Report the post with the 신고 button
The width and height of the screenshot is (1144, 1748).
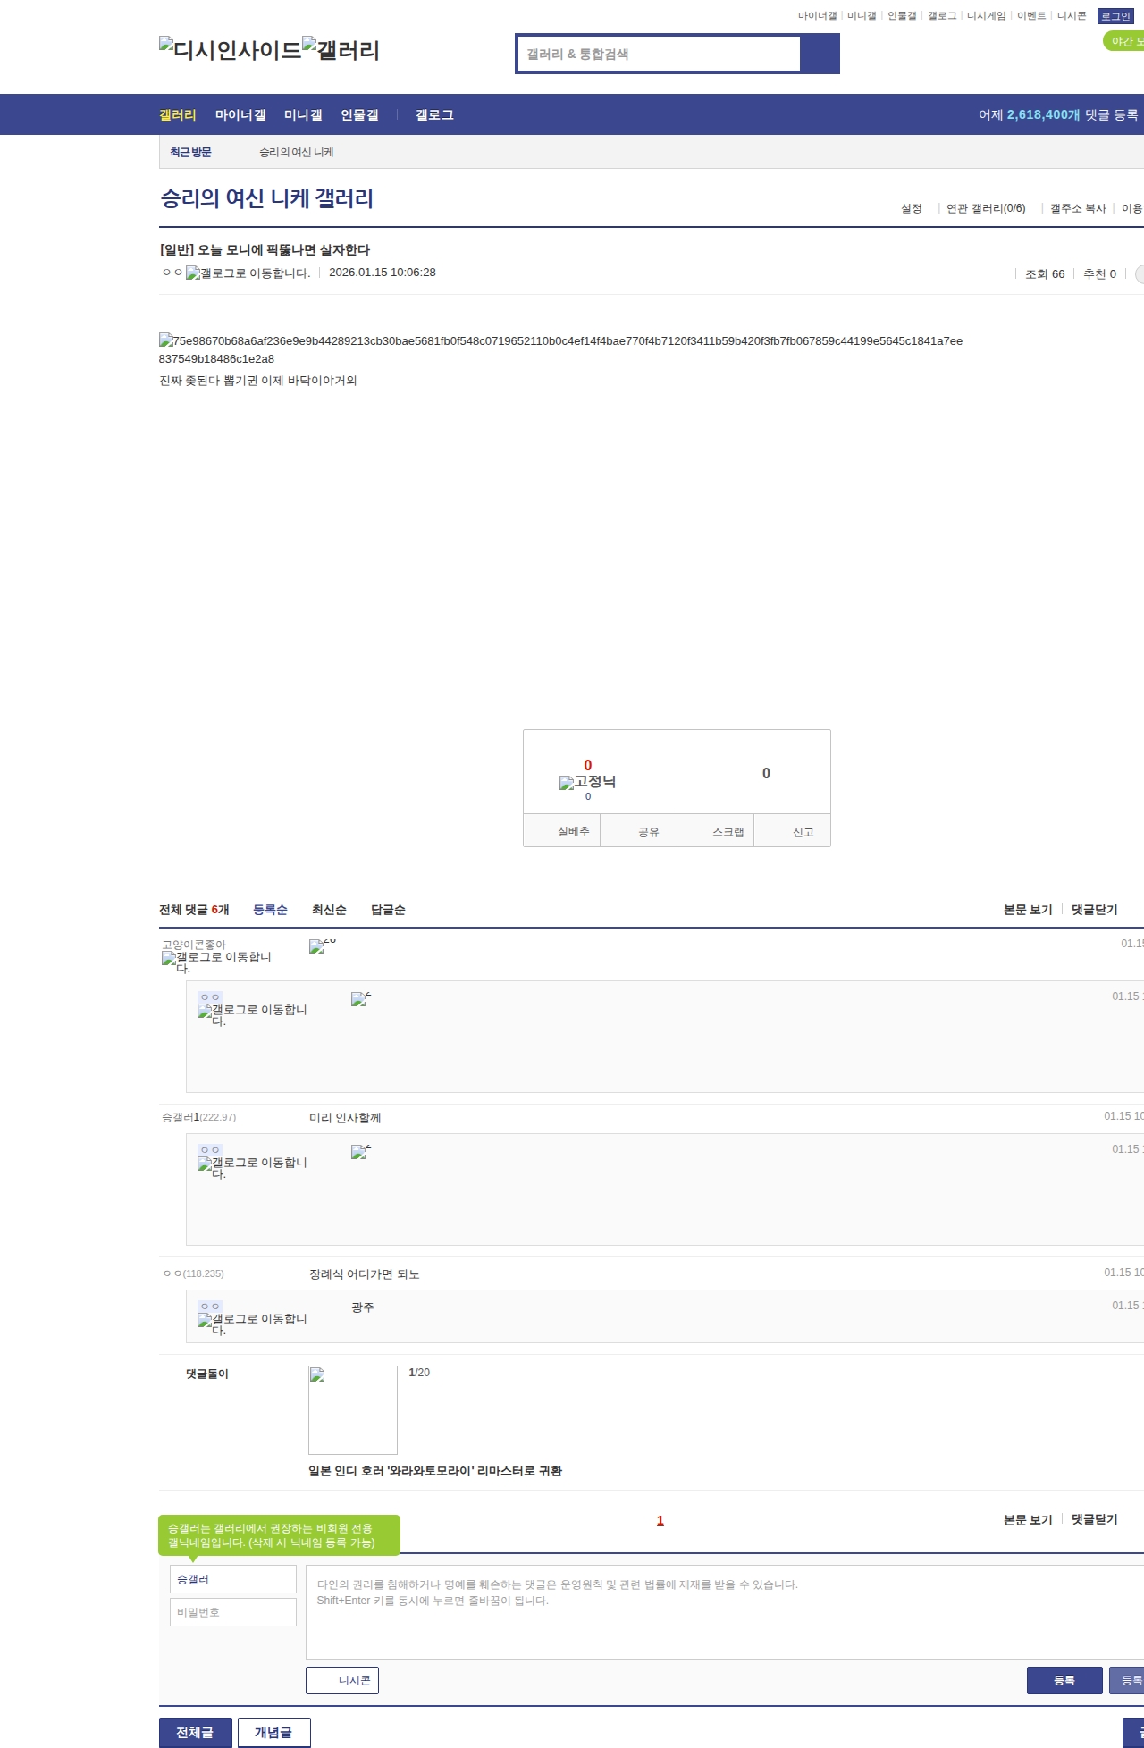(x=793, y=830)
